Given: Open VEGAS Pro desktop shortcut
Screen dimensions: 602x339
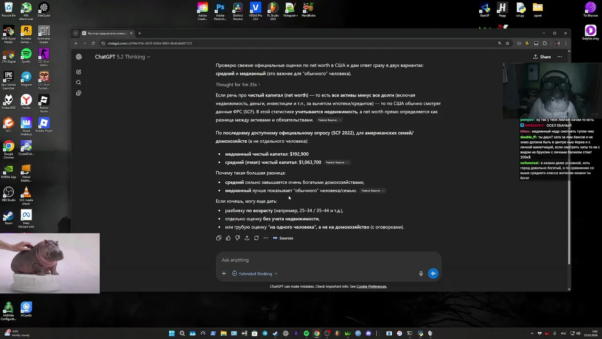Looking at the screenshot, I should click(x=255, y=10).
